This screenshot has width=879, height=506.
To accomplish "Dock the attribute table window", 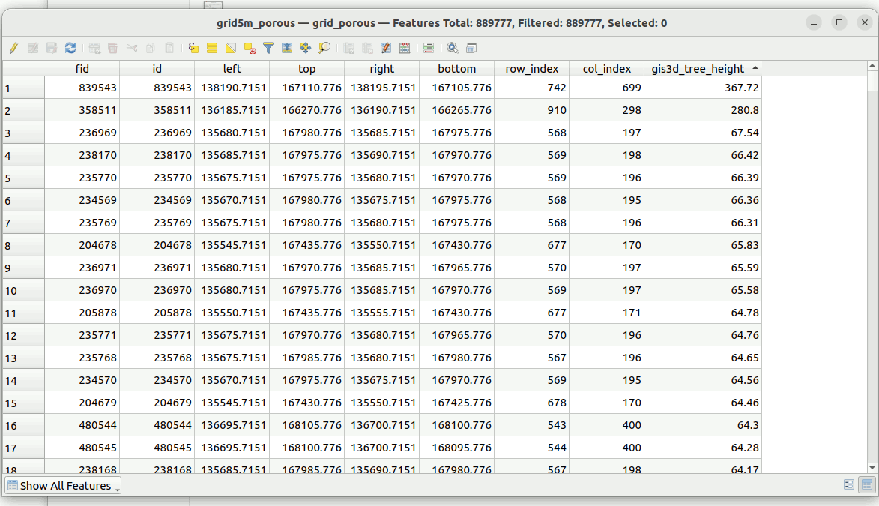I will click(x=471, y=48).
